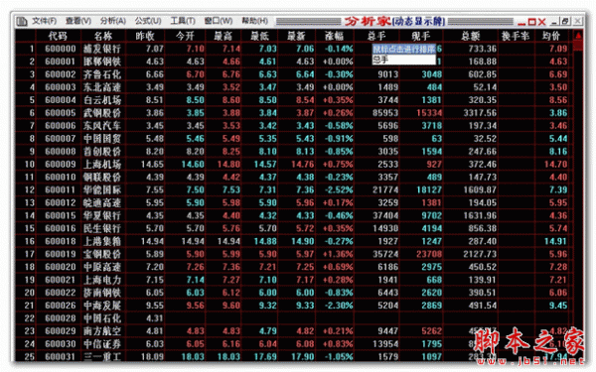The width and height of the screenshot is (596, 372).
Task: Click the red X icon in title bar
Action: coord(541,22)
